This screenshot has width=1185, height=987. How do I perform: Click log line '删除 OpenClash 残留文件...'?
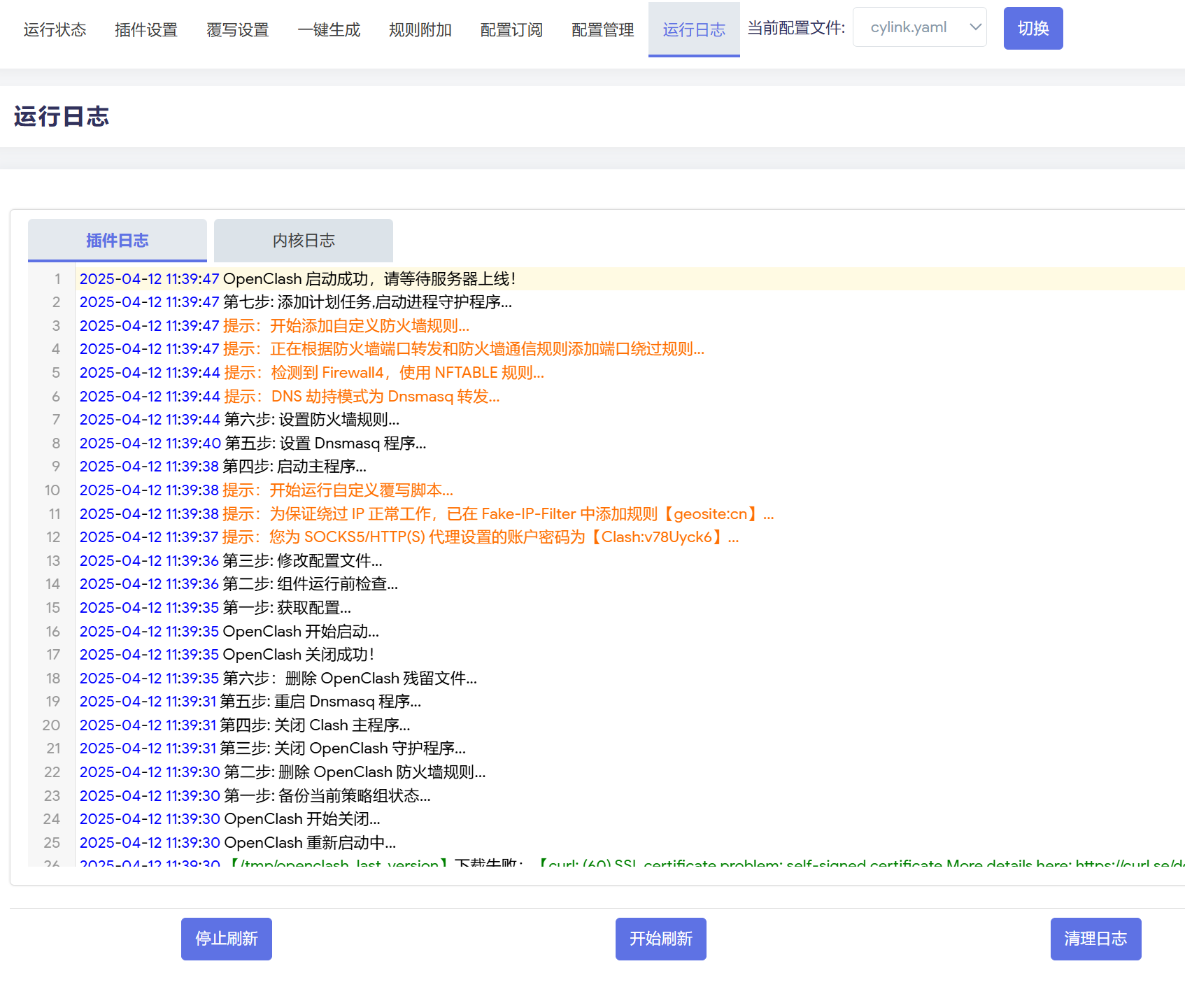point(278,679)
